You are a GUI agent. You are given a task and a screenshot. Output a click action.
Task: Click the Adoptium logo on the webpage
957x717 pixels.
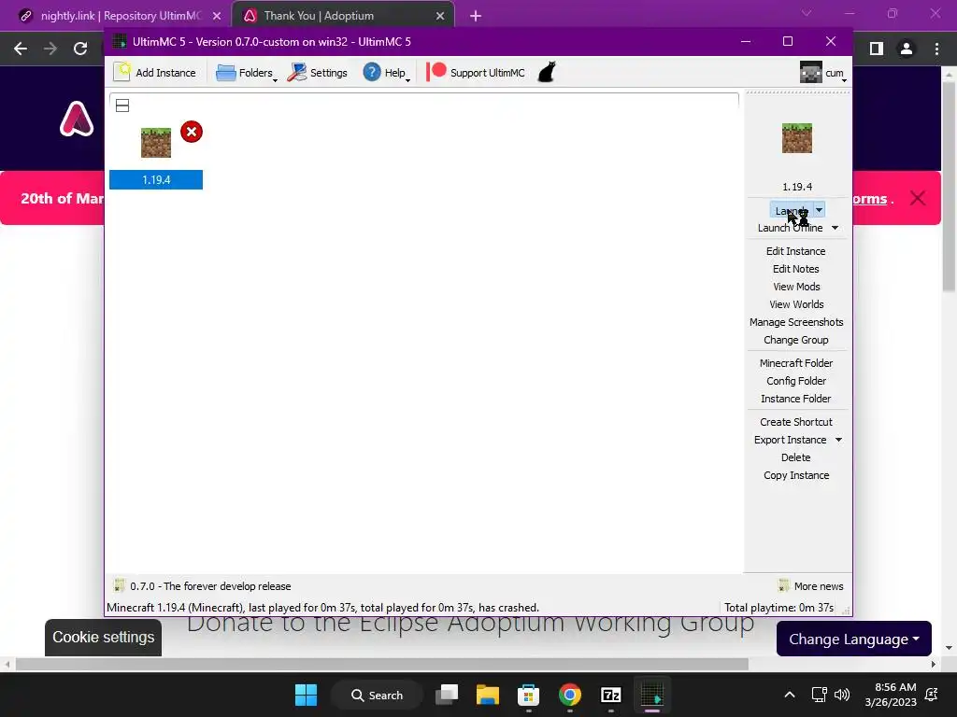77,119
